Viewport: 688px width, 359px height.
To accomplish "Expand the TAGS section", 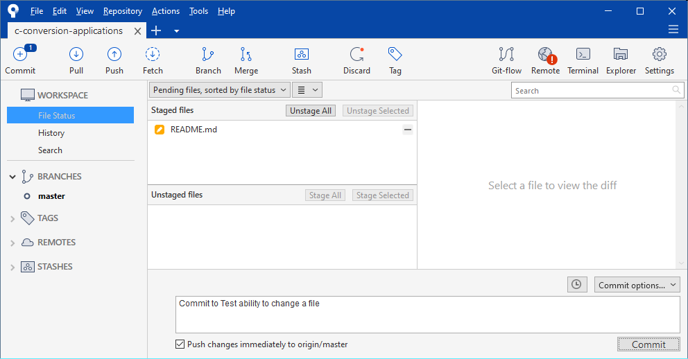I will tap(12, 219).
